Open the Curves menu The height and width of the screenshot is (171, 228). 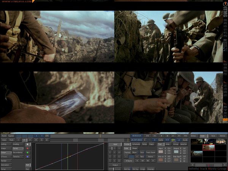[x=17, y=149]
